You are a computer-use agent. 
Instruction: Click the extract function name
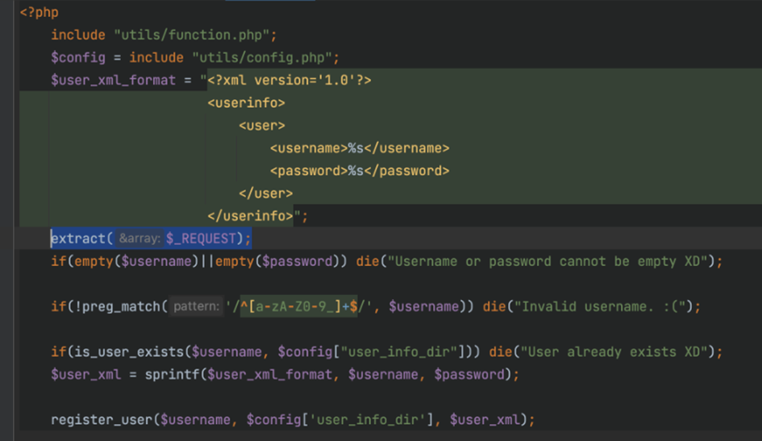(x=78, y=239)
